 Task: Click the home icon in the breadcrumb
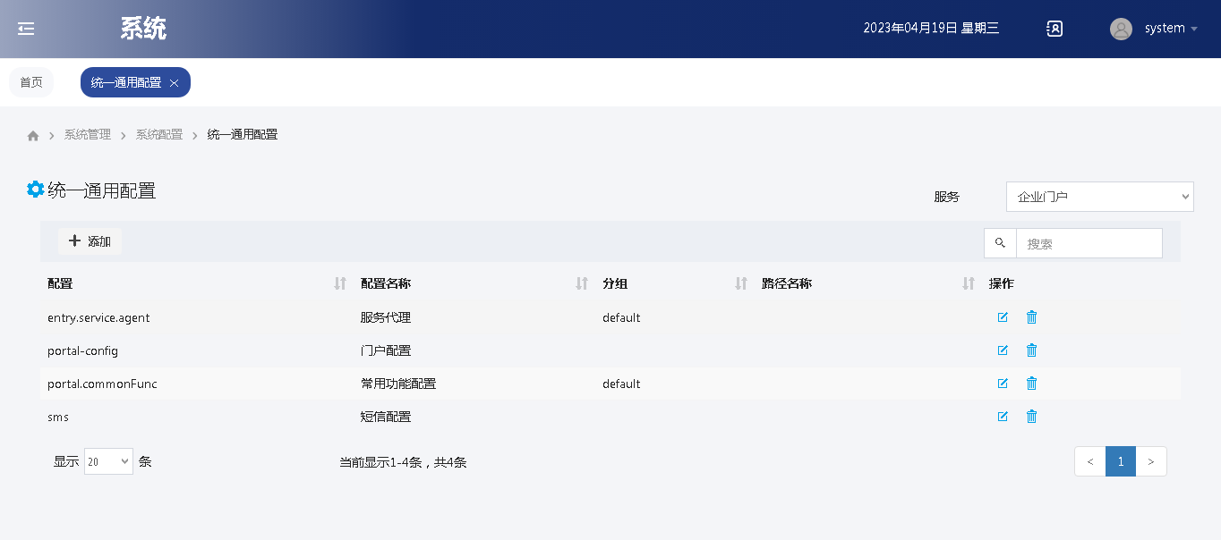[x=33, y=135]
